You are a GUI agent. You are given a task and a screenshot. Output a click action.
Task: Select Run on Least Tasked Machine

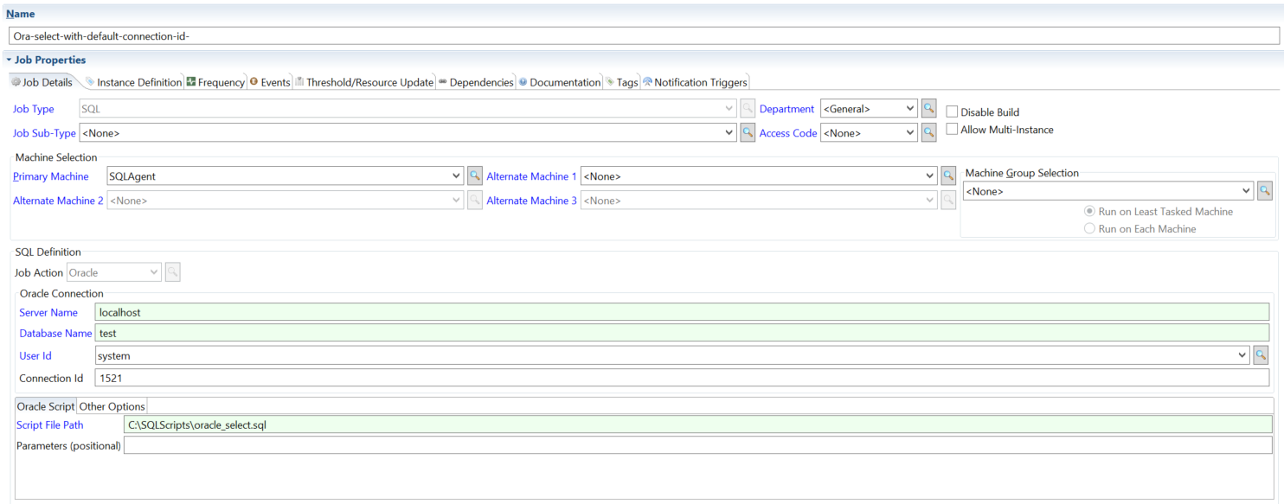[1089, 212]
